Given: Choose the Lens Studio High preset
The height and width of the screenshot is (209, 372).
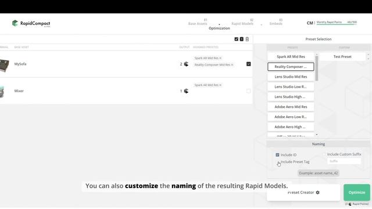Looking at the screenshot, I should click(291, 97).
